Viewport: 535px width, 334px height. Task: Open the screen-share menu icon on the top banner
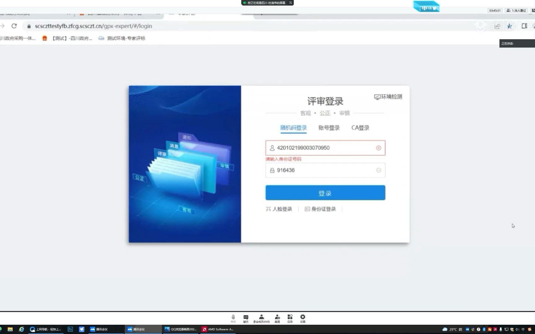[x=290, y=3]
